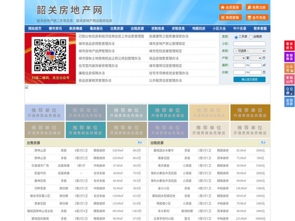Viewport: 295px width, 221px height.
Task: Click 韶关房地产网二手房信息 header link
Action: point(55,21)
